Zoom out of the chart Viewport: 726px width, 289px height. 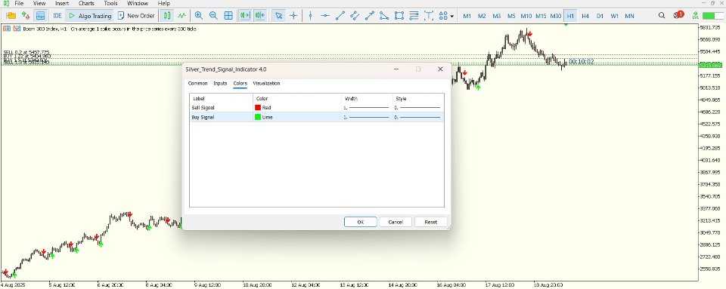213,16
